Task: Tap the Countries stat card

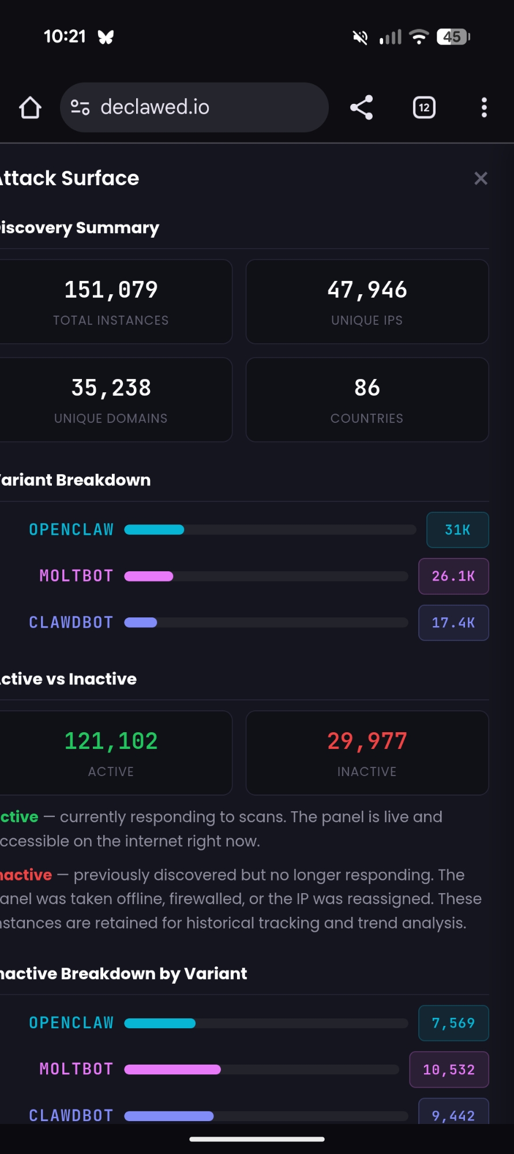Action: point(367,400)
